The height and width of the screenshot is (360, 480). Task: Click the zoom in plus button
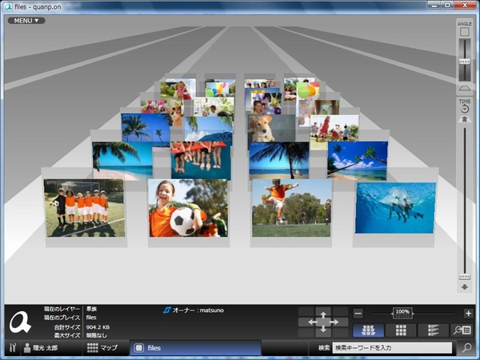468,314
